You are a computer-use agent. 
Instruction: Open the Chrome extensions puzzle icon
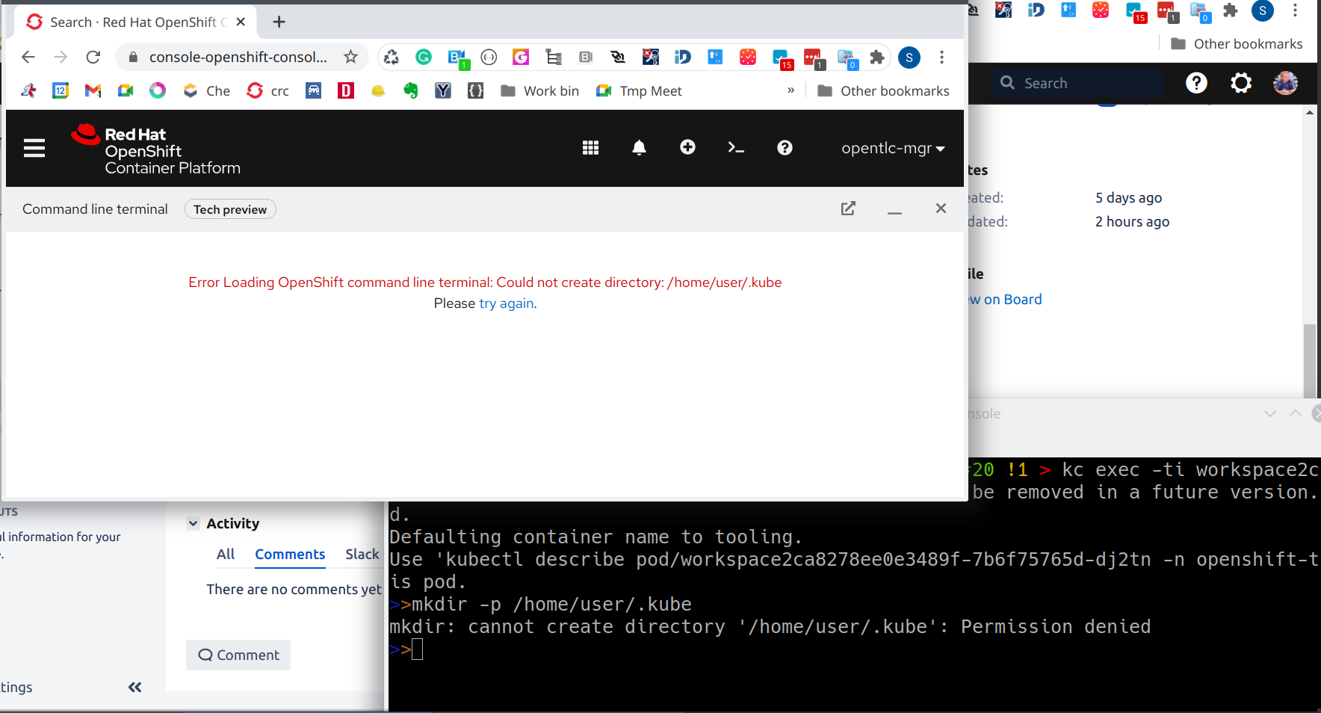(877, 57)
